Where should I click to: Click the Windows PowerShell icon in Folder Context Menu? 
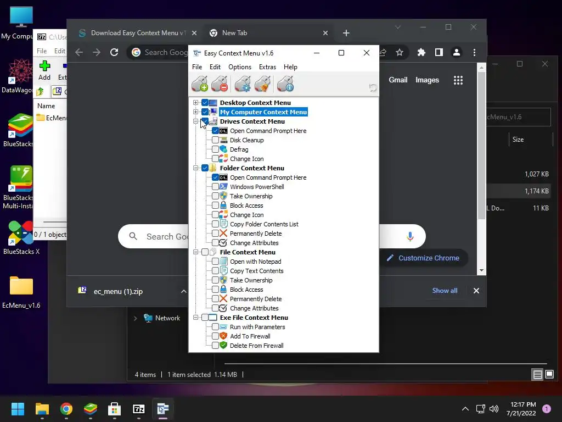(223, 187)
